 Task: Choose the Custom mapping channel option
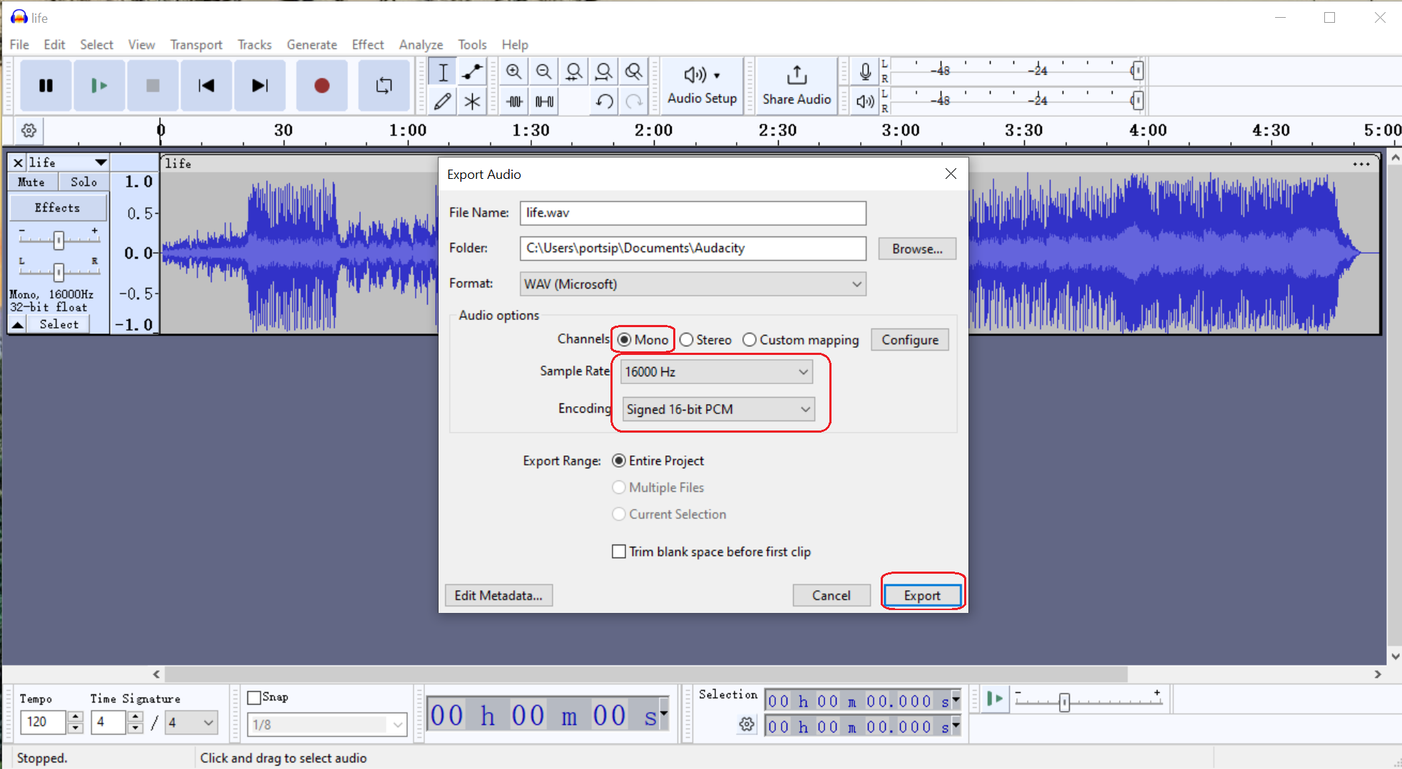(x=749, y=340)
